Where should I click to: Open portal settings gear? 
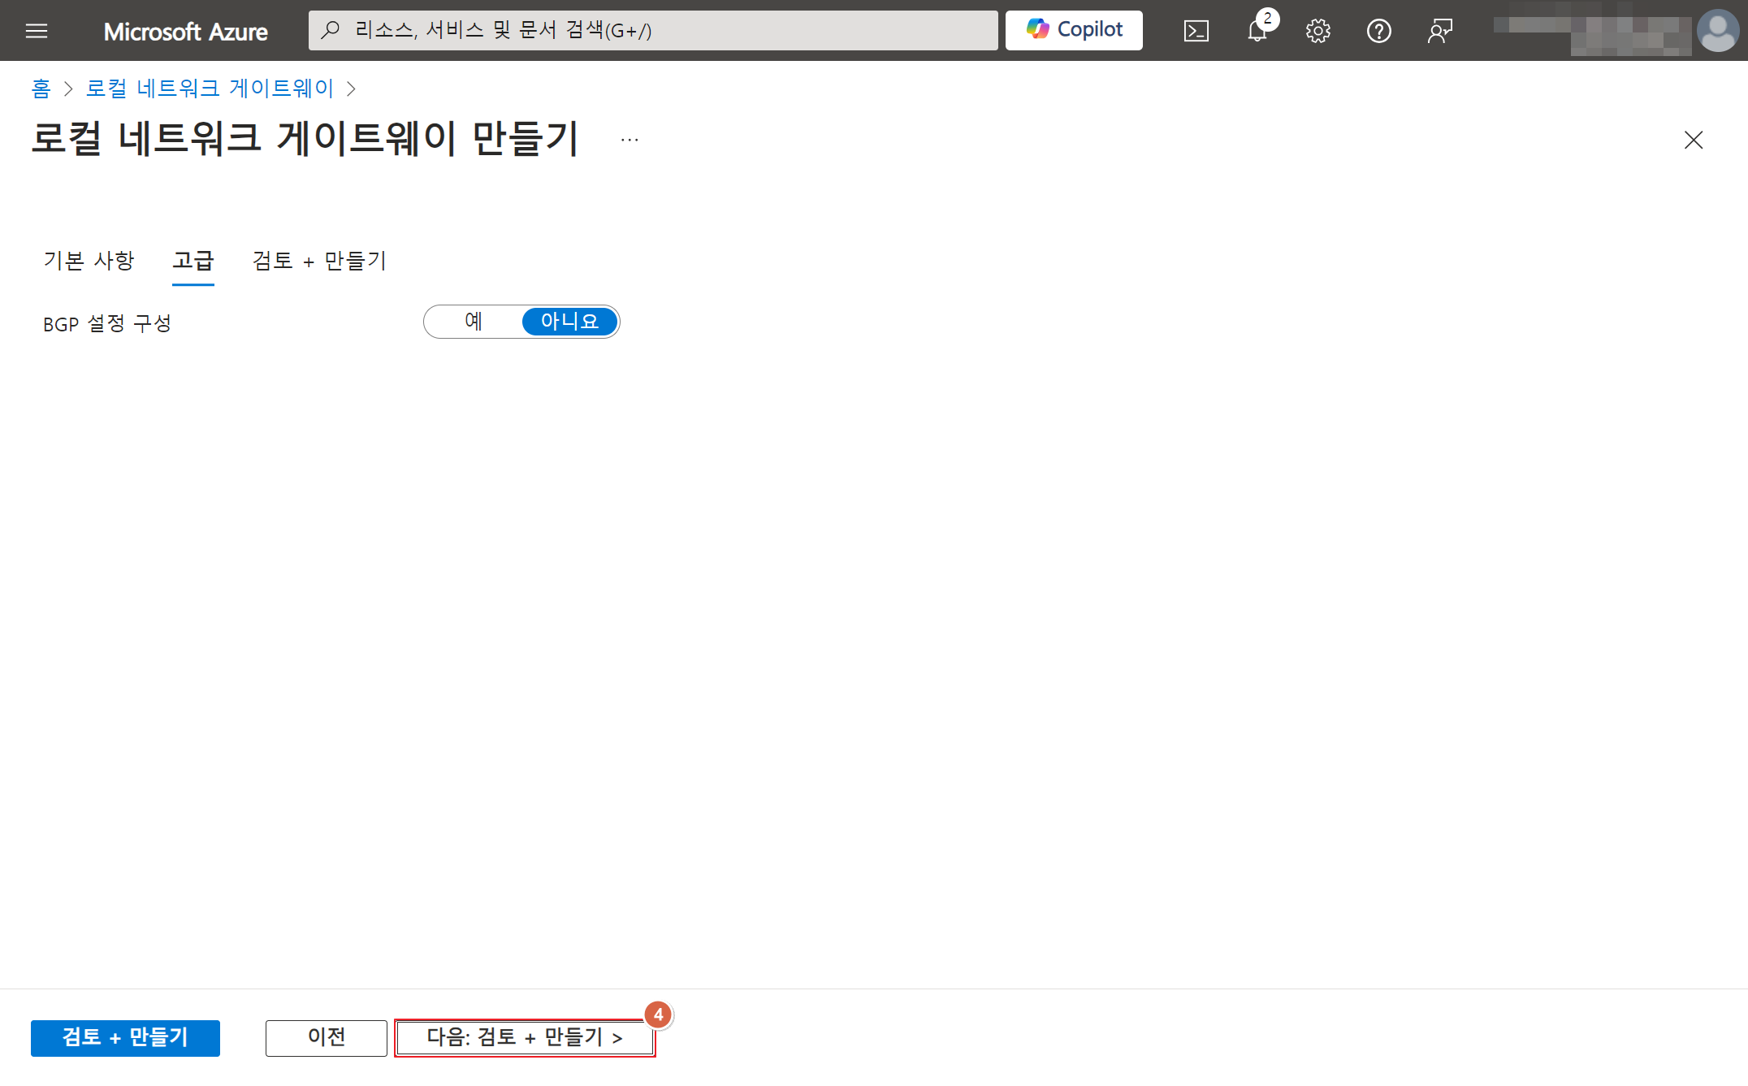tap(1317, 31)
